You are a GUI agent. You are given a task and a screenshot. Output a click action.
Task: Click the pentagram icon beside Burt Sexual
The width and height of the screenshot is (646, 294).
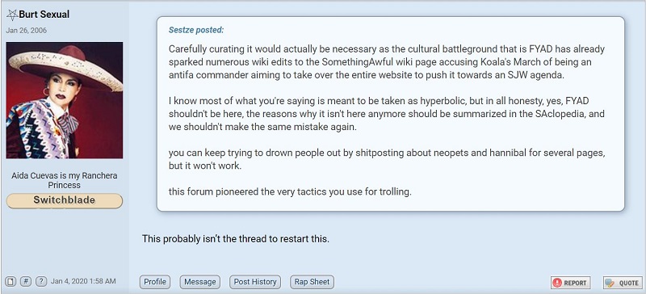pyautogui.click(x=12, y=15)
